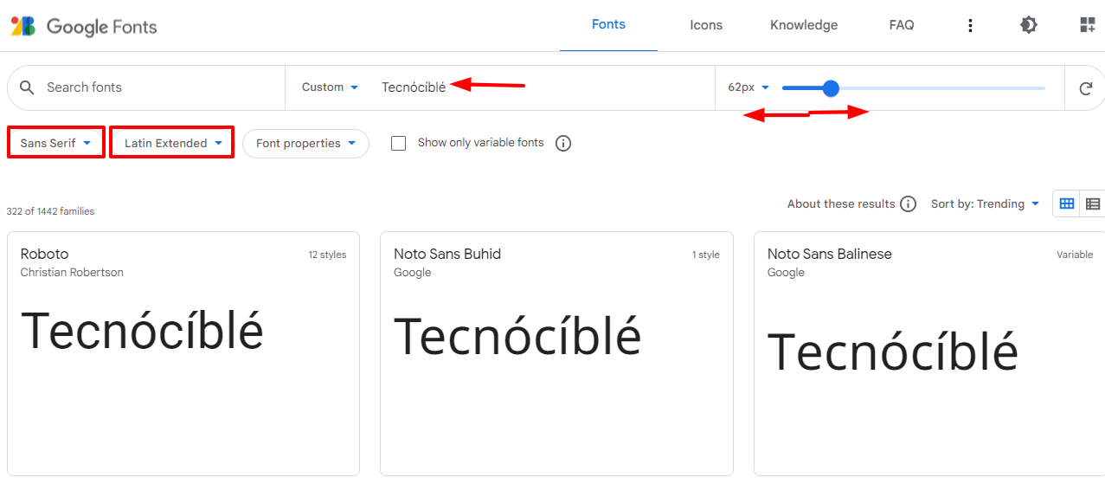1105x484 pixels.
Task: Open the three-dot more options menu
Action: 970,26
